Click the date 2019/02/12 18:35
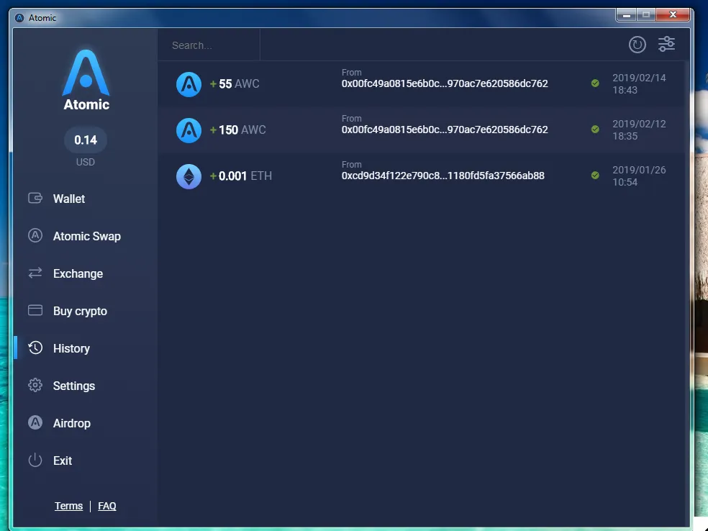 (x=639, y=130)
